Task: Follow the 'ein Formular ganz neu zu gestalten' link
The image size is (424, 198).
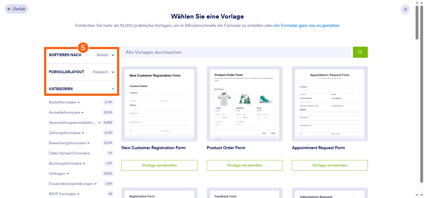Action: [307, 26]
